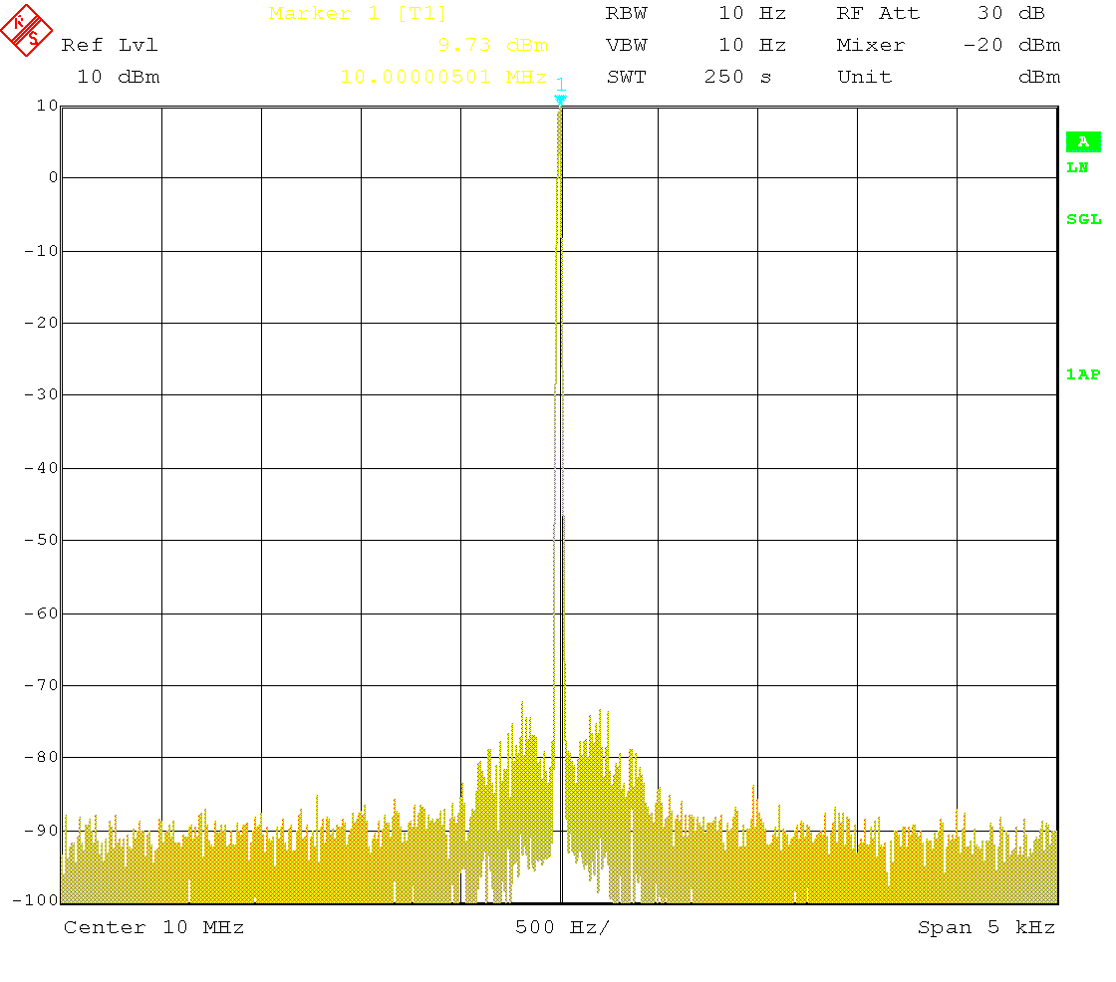Click the LN status label
This screenshot has height=982, width=1116.
(x=1077, y=168)
